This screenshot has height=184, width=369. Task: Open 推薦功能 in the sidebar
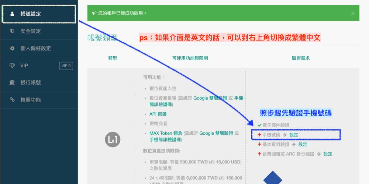point(39,100)
